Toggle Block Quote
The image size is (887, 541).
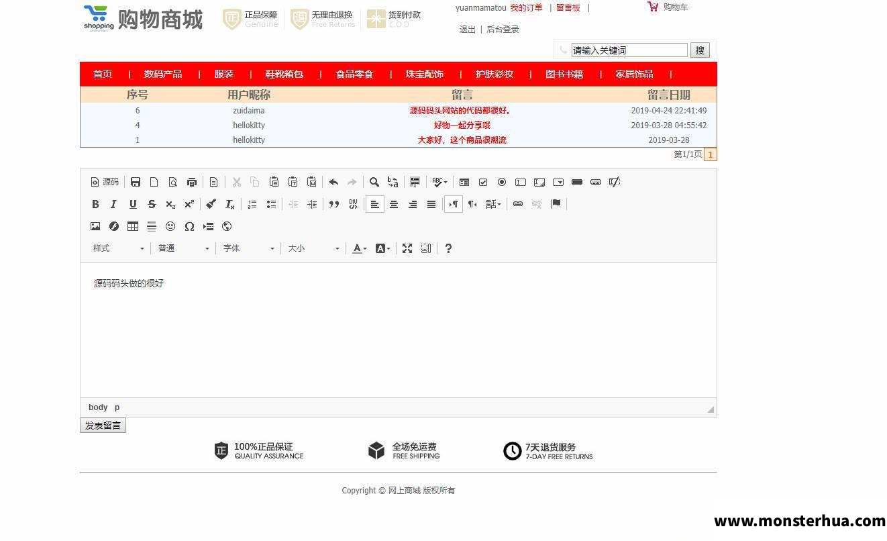pyautogui.click(x=334, y=204)
